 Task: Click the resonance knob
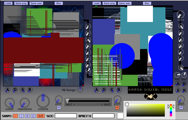coord(25,103)
